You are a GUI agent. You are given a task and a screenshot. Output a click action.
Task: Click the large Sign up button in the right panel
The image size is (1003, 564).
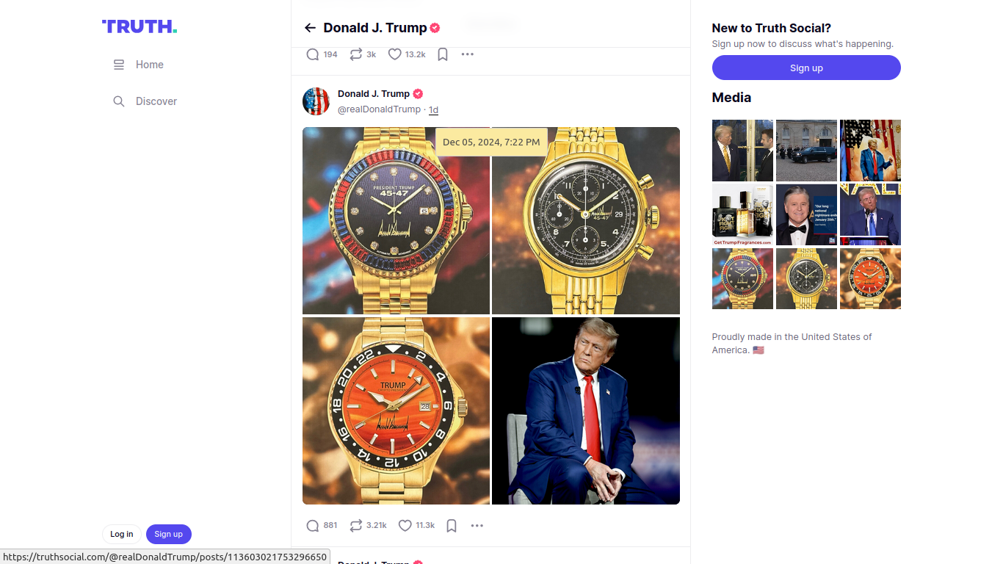(x=806, y=68)
